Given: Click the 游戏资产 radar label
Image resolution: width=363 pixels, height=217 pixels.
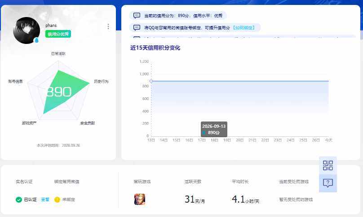Looking at the screenshot, I should (x=29, y=123).
